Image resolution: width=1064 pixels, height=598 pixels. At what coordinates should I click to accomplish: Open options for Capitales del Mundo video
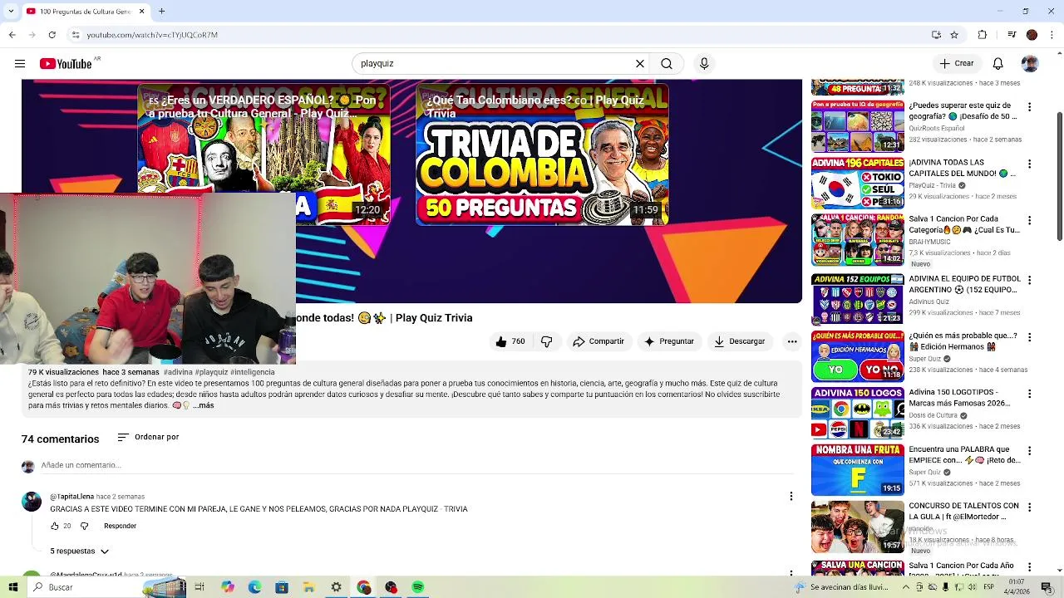pos(1029,164)
